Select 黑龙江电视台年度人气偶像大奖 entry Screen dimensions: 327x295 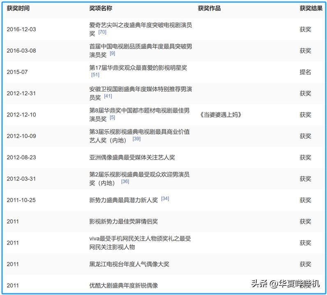pyautogui.click(x=129, y=264)
